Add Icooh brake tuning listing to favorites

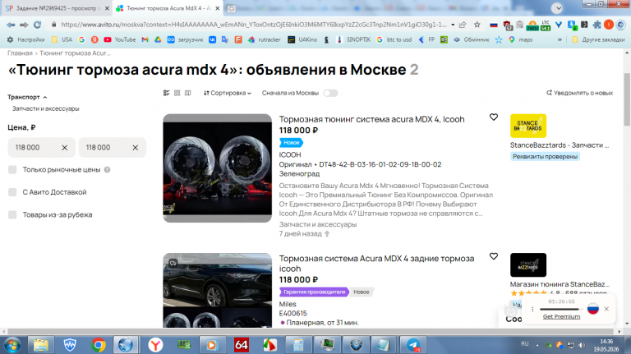(x=494, y=117)
